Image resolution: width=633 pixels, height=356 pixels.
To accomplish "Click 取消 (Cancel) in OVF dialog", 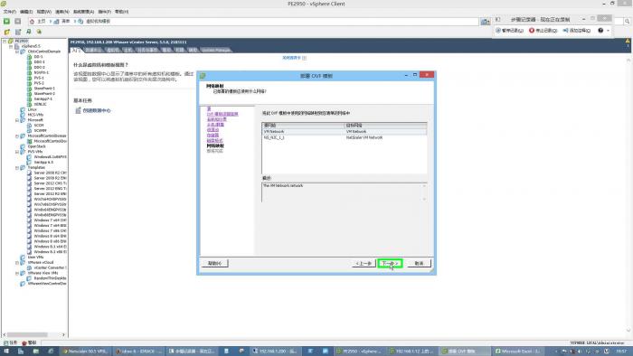I will 419,263.
